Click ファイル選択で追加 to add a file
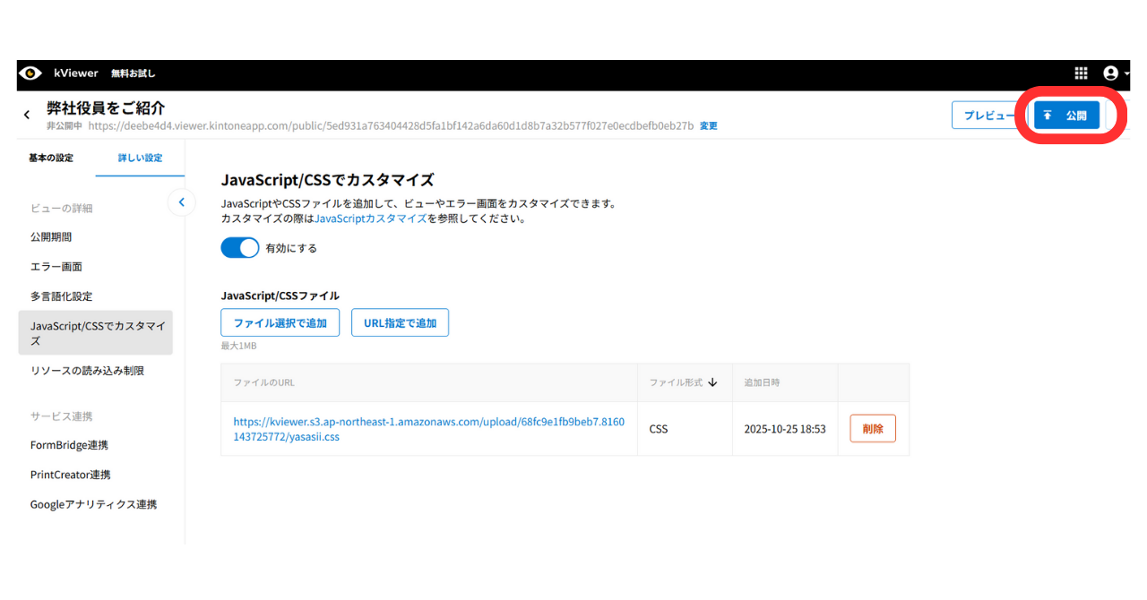Screen dimensions: 1147x600 click(280, 322)
